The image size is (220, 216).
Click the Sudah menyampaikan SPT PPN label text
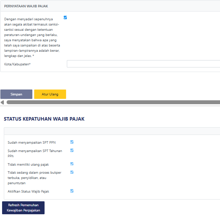click(32, 143)
